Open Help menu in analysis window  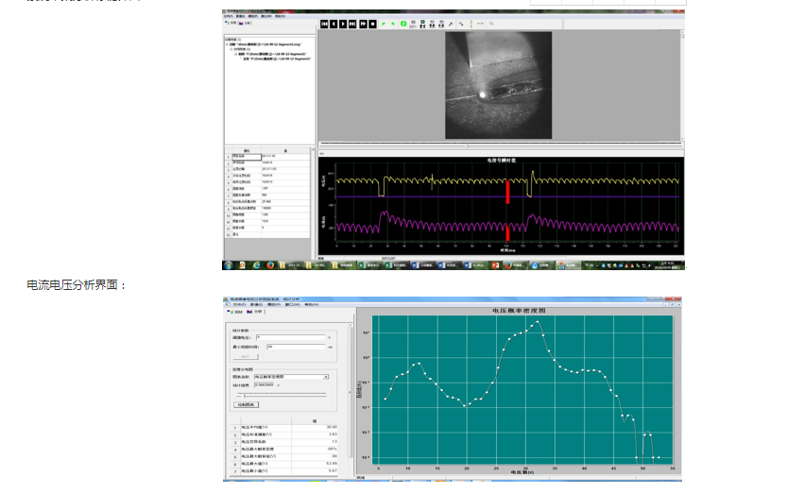point(311,304)
